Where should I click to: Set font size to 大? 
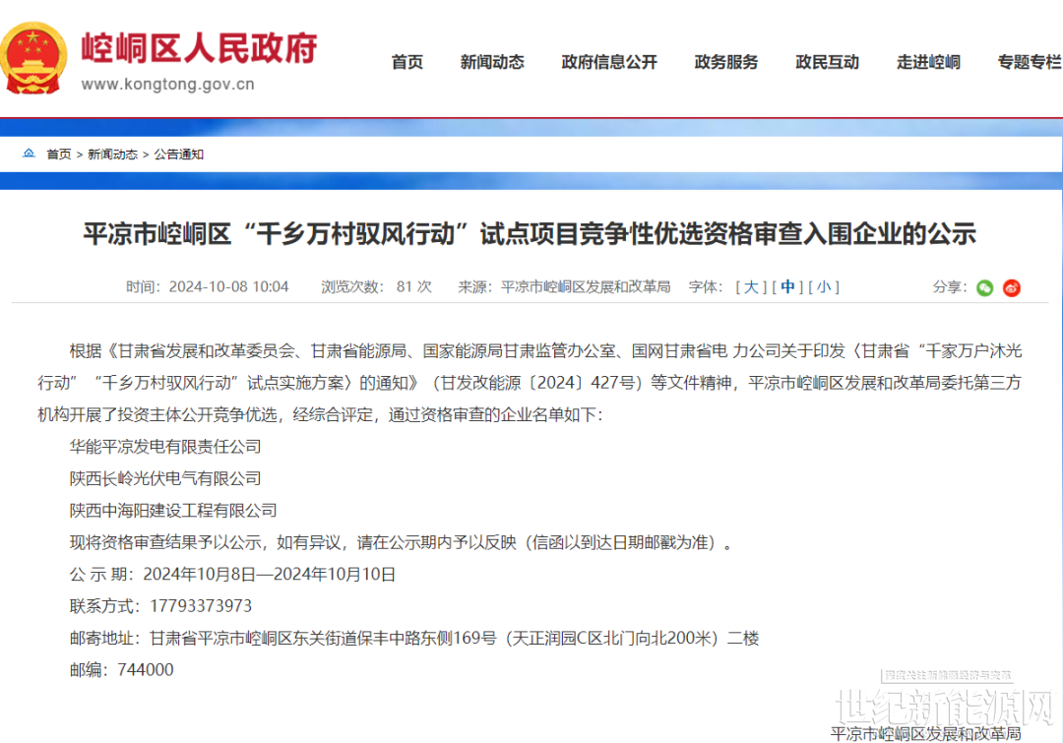click(x=751, y=286)
